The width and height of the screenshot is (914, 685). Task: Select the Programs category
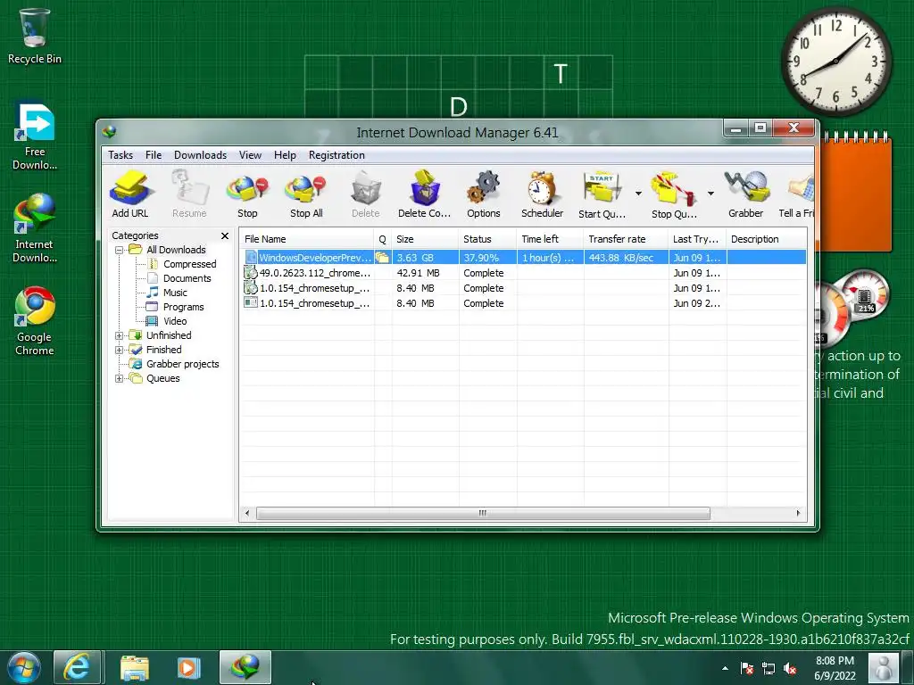click(184, 307)
